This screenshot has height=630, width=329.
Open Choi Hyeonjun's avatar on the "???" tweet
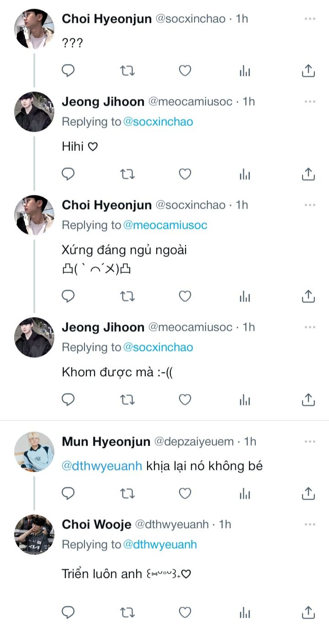(x=34, y=29)
